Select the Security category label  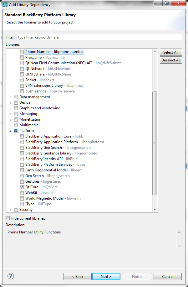point(26,210)
